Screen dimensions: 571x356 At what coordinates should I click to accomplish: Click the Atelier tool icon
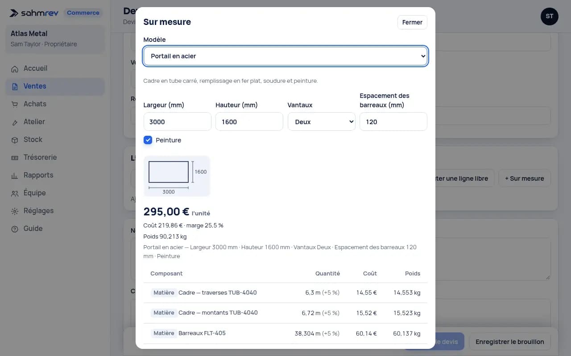[x=15, y=122]
